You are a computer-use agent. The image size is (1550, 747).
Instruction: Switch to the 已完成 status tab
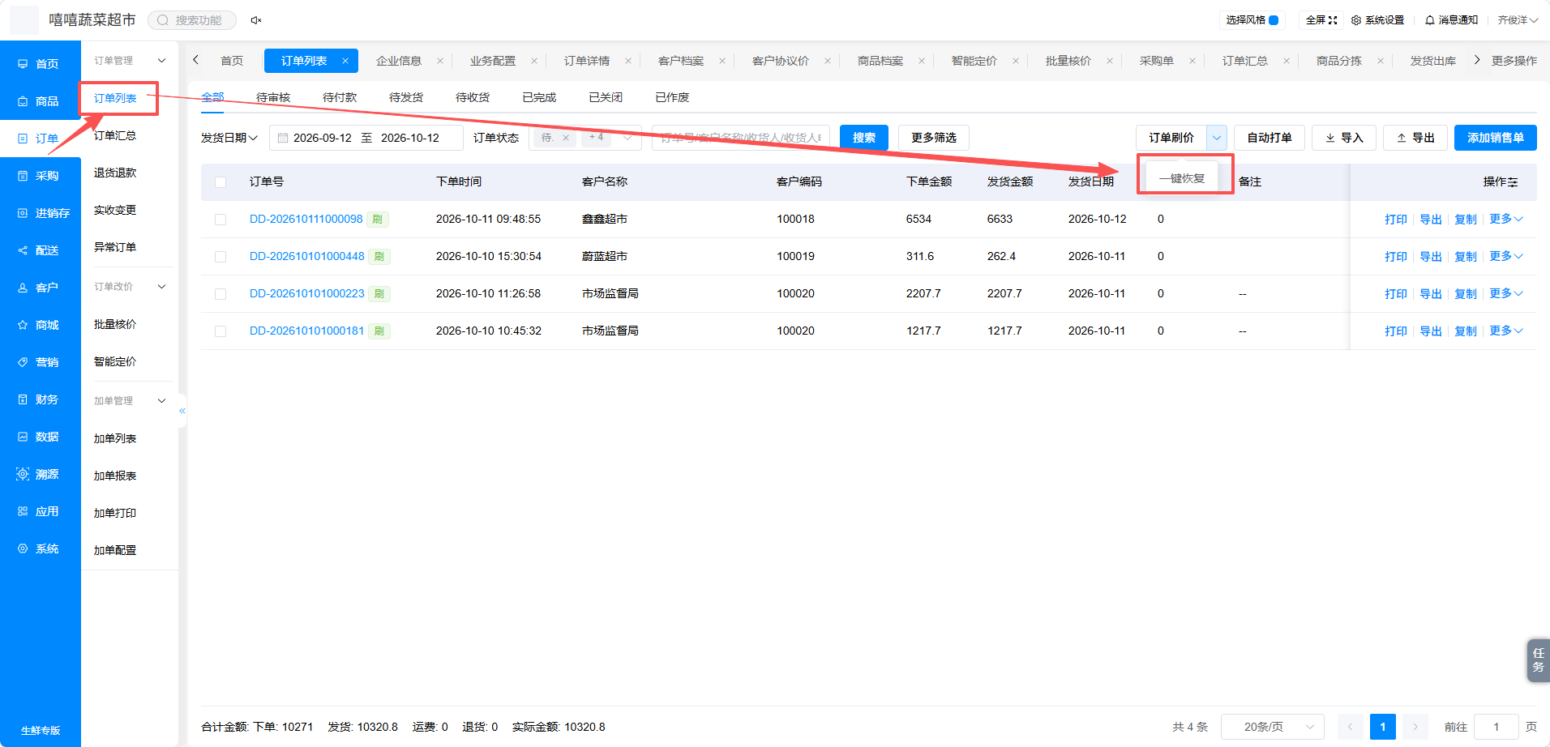[x=539, y=97]
